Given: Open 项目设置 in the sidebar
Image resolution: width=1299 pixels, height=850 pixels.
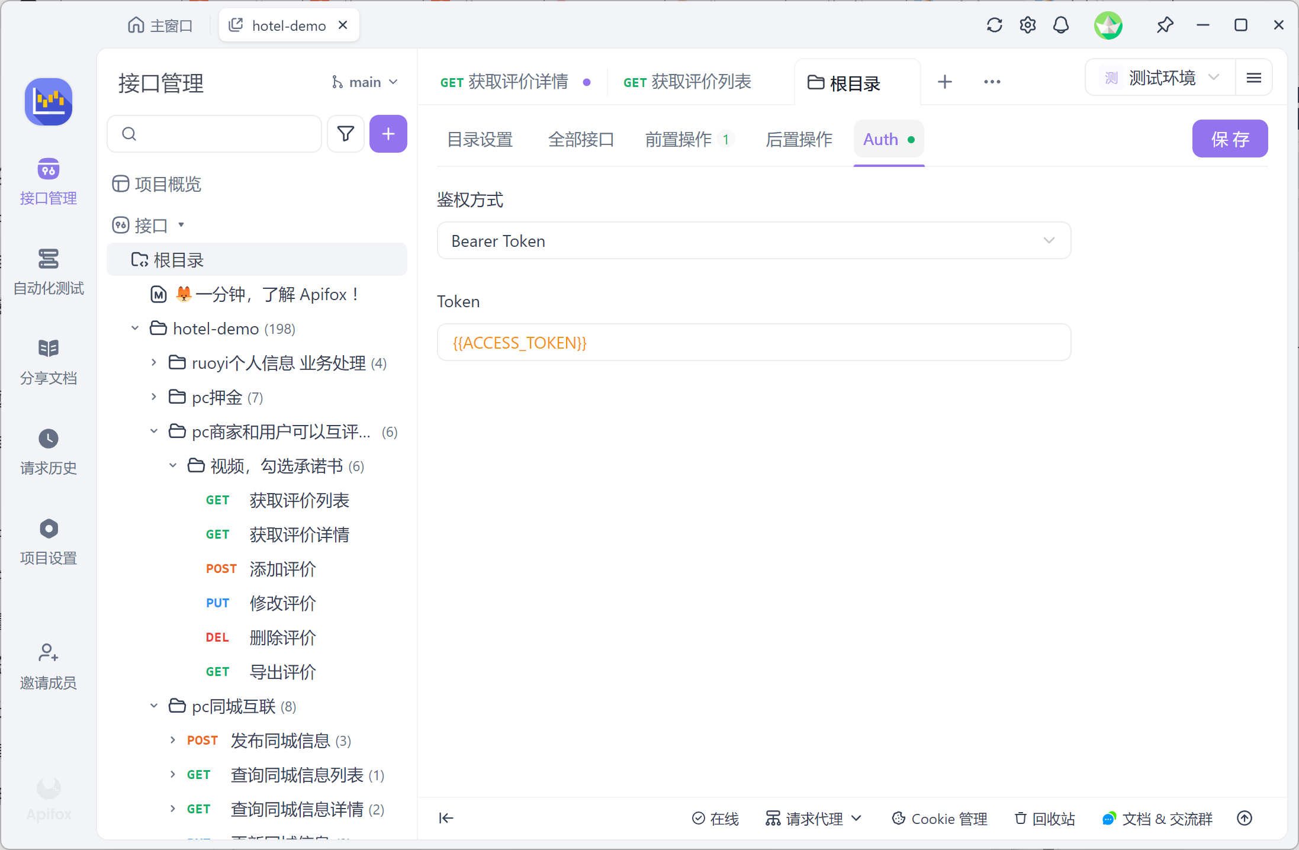Looking at the screenshot, I should 48,542.
